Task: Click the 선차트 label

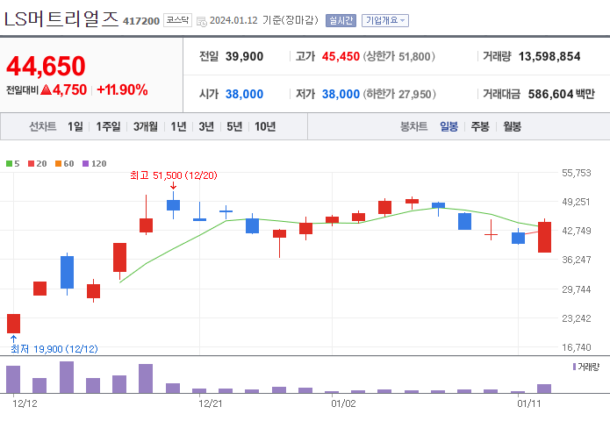Action: click(x=43, y=126)
